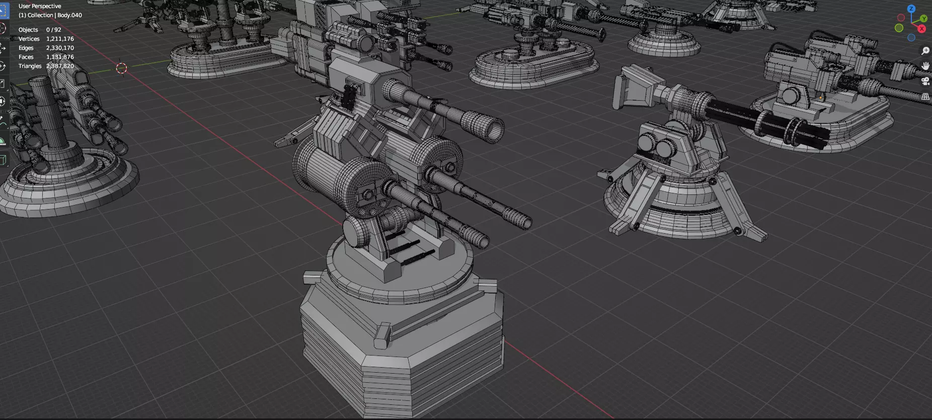Viewport: 932px width, 420px height.
Task: Click the Triangles value '2,387,820'
Action: click(x=60, y=66)
